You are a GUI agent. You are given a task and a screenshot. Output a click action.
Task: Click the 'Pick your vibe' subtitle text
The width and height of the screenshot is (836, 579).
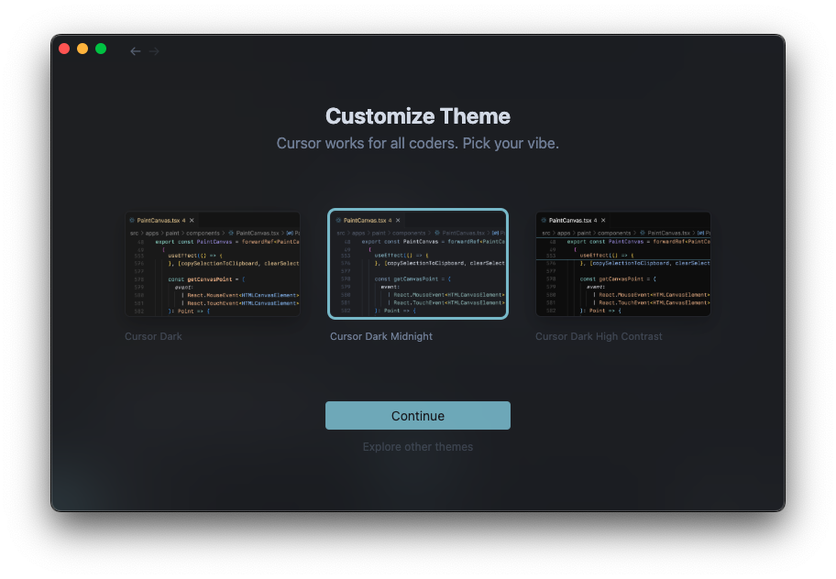click(x=511, y=143)
